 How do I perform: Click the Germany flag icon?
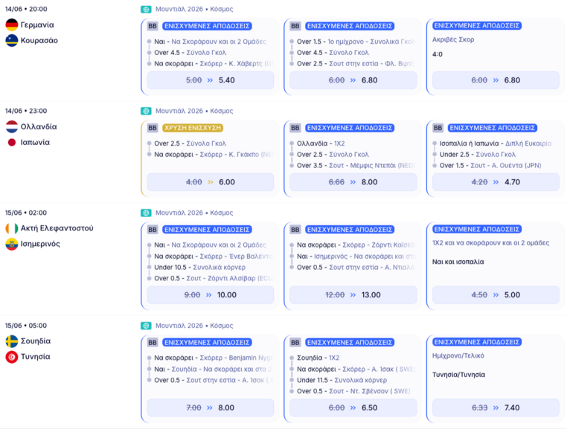[12, 25]
